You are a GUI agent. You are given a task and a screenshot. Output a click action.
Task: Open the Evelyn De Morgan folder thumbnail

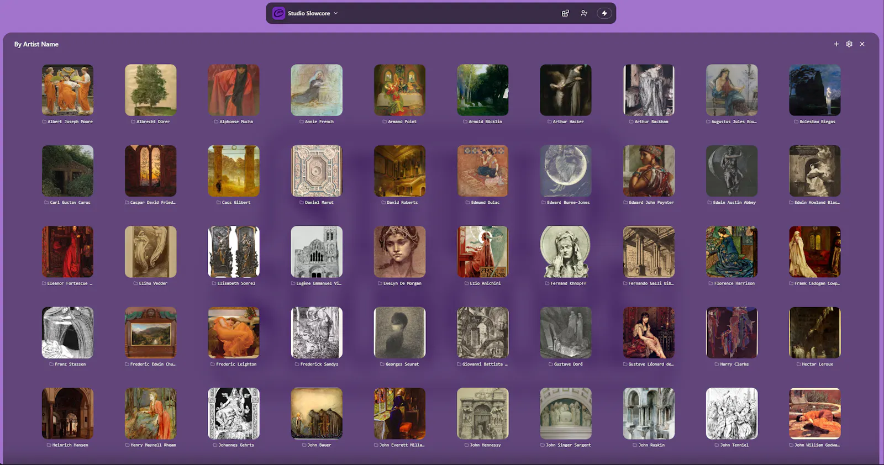(x=399, y=252)
